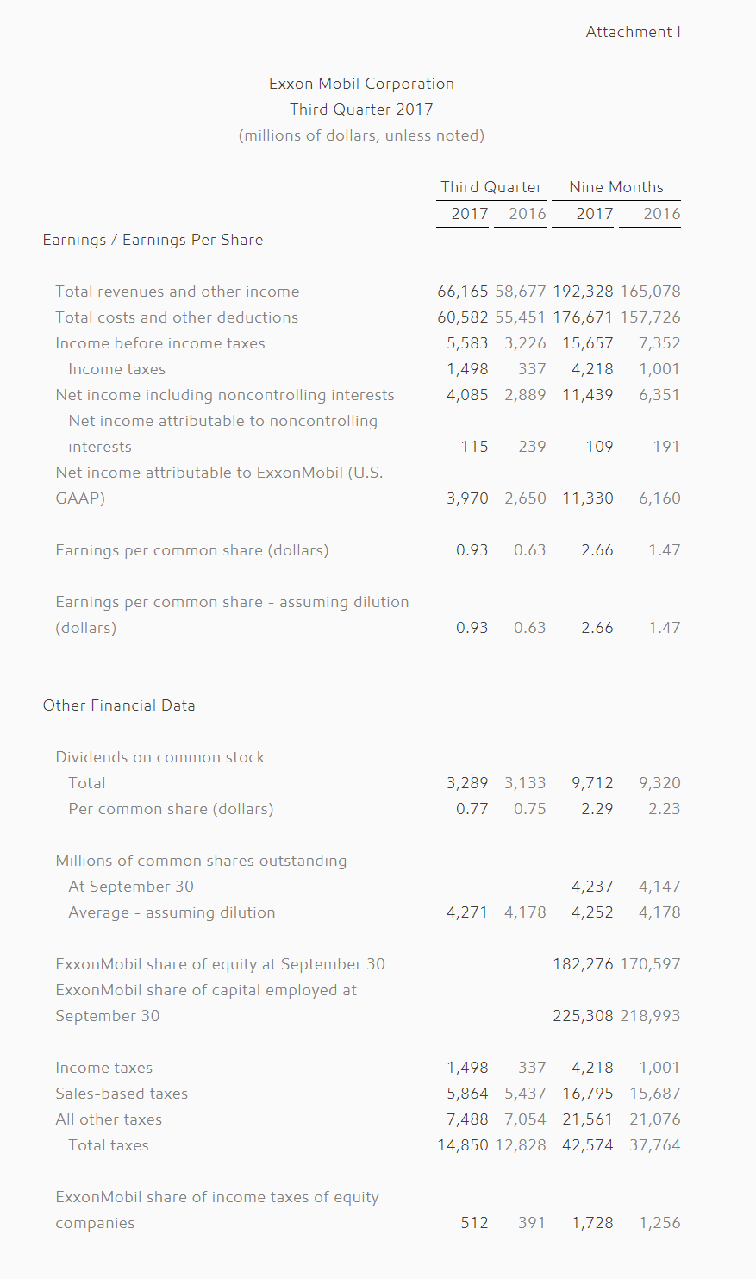Click the Per common share (dollars) row
The image size is (756, 1279).
click(x=374, y=809)
